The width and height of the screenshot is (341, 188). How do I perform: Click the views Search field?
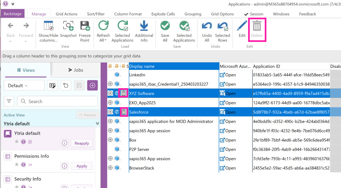click(57, 101)
